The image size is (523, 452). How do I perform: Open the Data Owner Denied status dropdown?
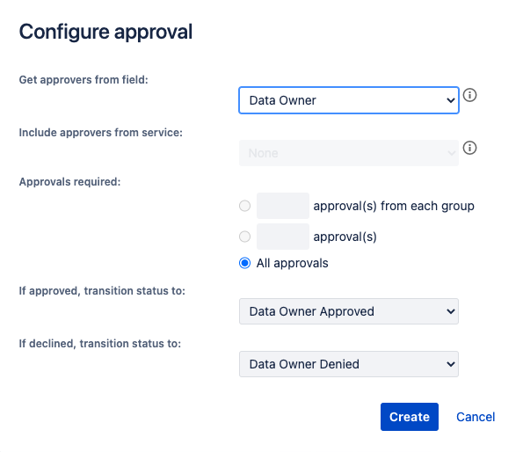(x=349, y=364)
